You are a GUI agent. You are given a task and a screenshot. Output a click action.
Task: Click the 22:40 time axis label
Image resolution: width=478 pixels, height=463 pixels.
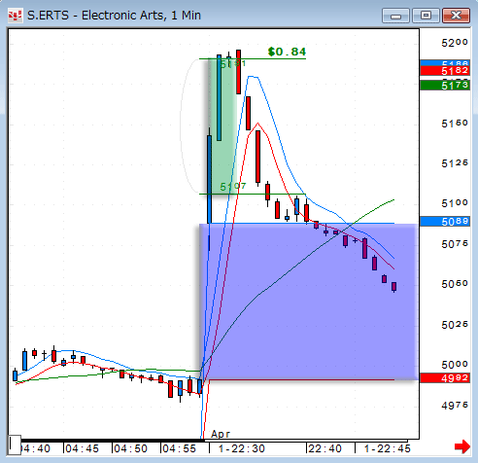pyautogui.click(x=324, y=448)
